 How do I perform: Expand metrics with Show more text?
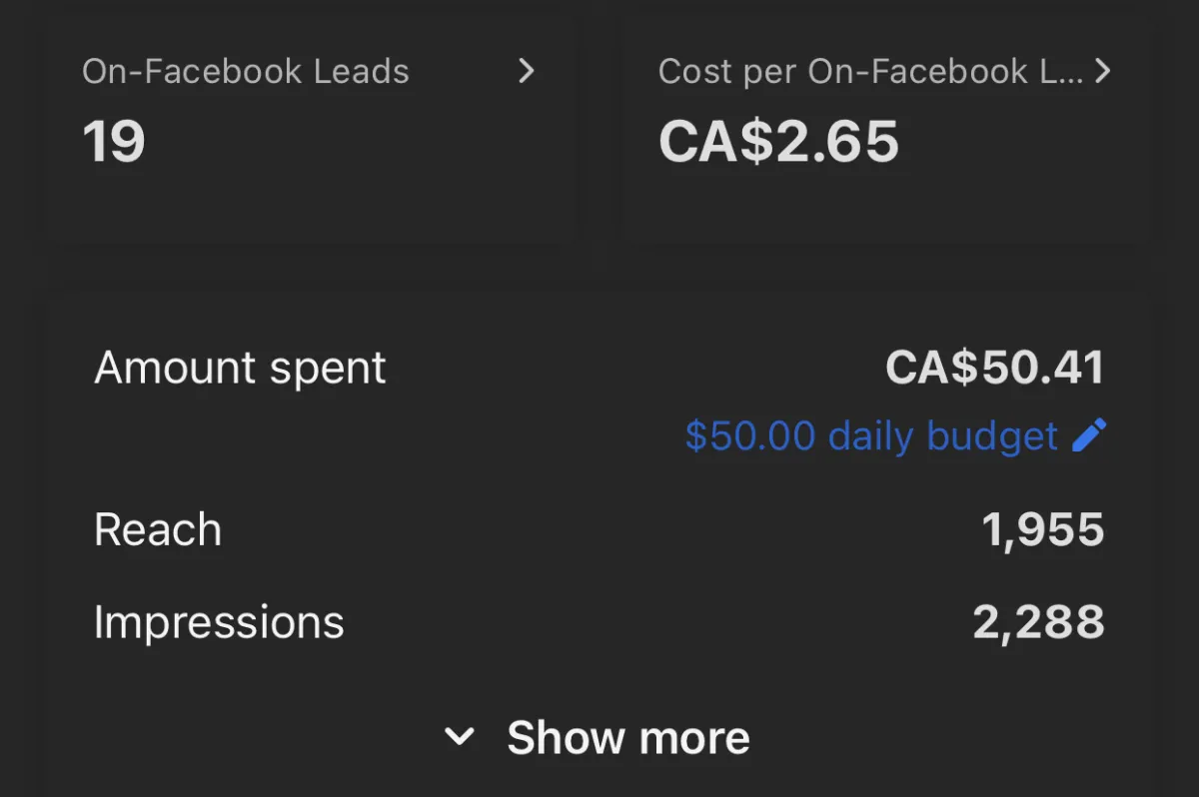point(627,738)
